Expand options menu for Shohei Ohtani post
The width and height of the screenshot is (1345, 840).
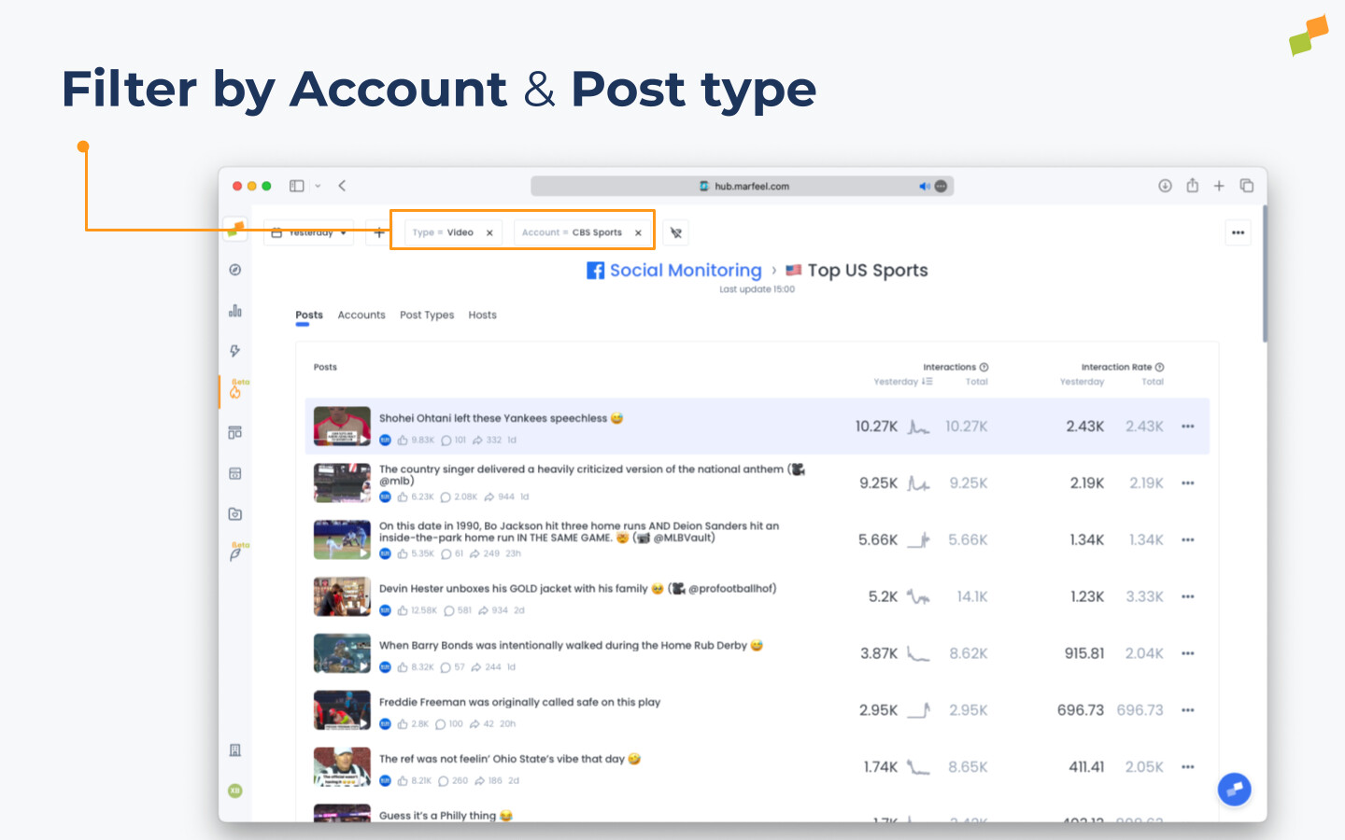pyautogui.click(x=1187, y=426)
